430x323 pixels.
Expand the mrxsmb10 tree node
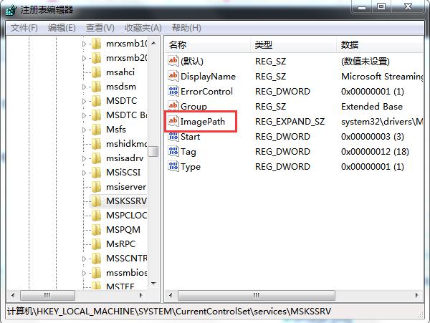click(x=84, y=44)
